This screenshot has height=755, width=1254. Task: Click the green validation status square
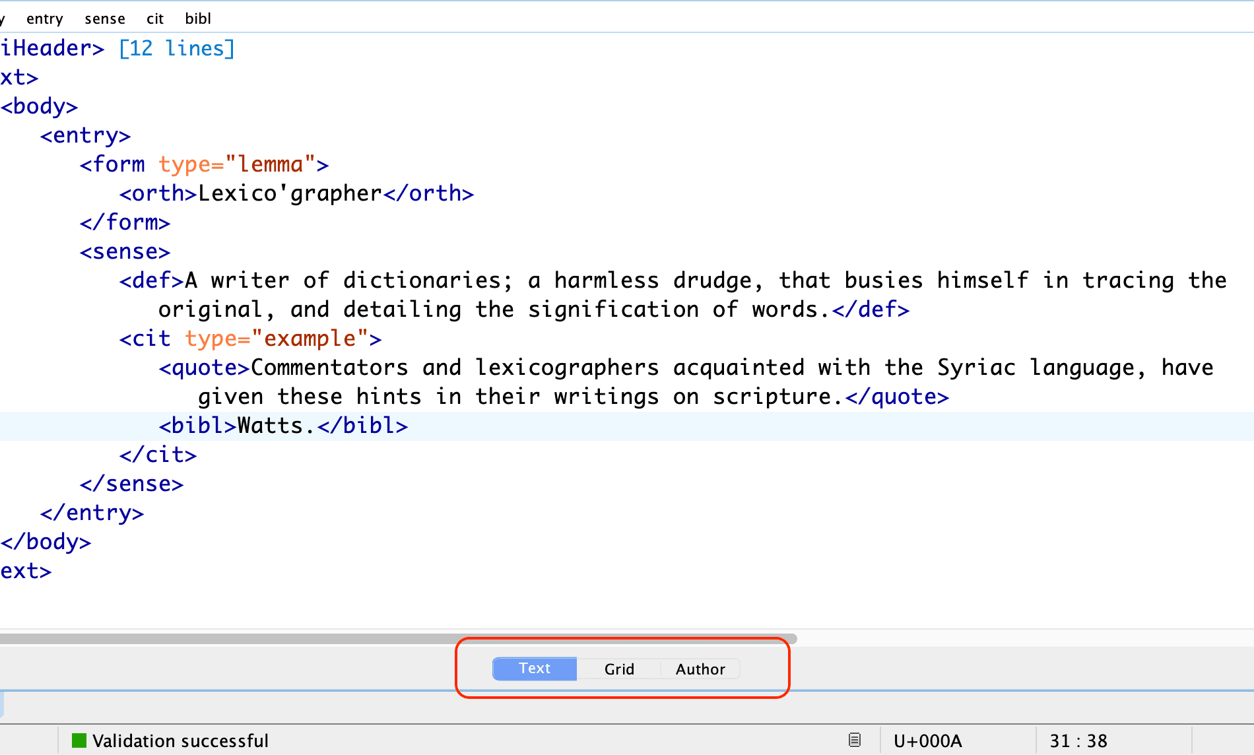click(79, 740)
